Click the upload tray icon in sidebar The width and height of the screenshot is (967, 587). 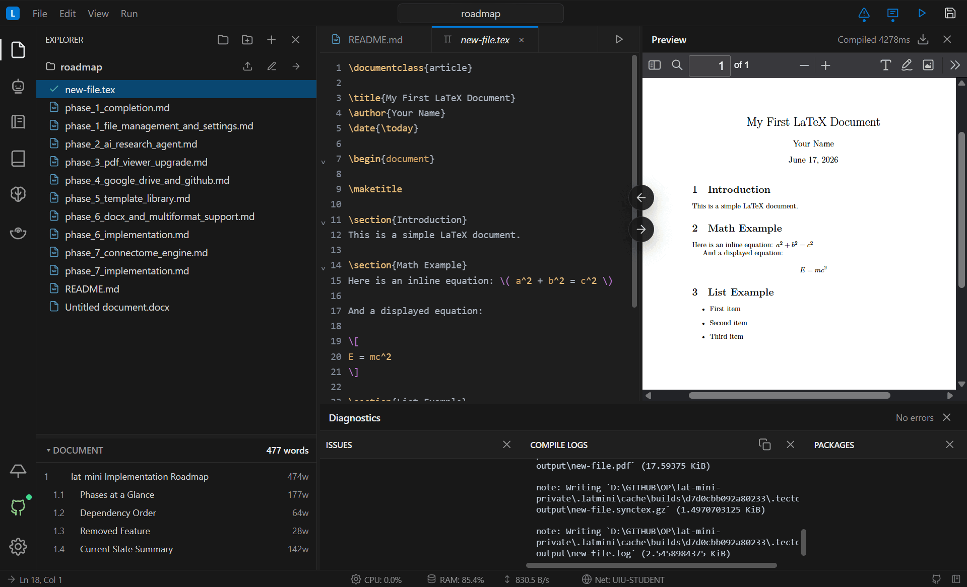click(x=18, y=471)
